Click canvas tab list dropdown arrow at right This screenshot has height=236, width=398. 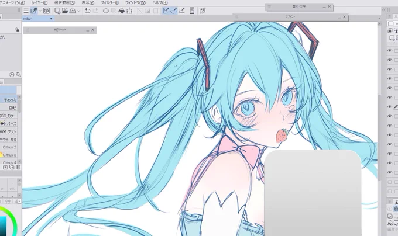click(x=379, y=18)
